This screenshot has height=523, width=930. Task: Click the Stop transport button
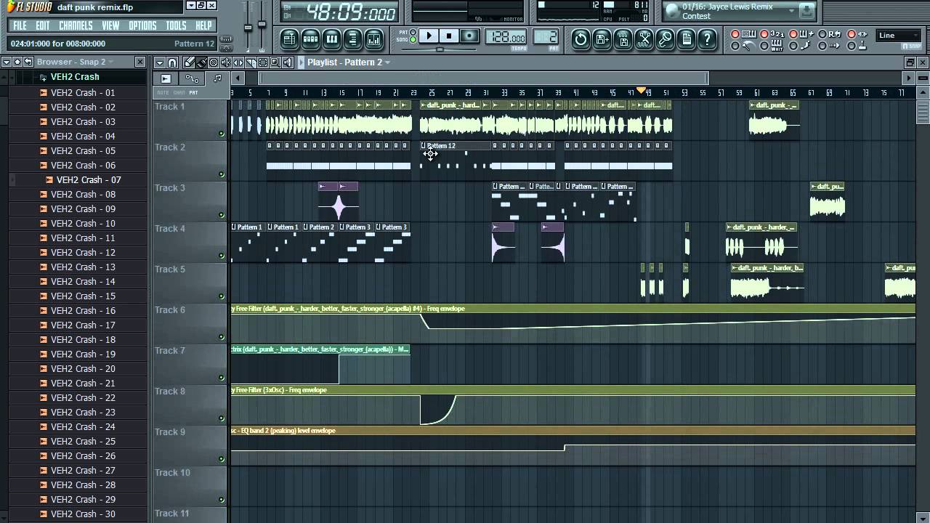(x=449, y=36)
